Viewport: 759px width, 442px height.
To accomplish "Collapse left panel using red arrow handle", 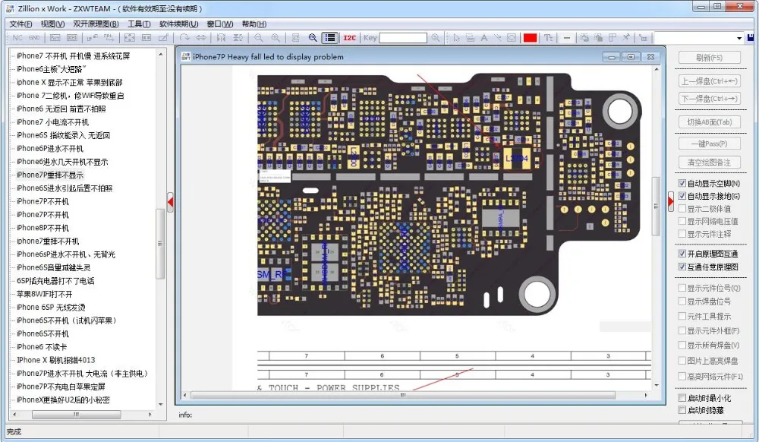I will 170,202.
